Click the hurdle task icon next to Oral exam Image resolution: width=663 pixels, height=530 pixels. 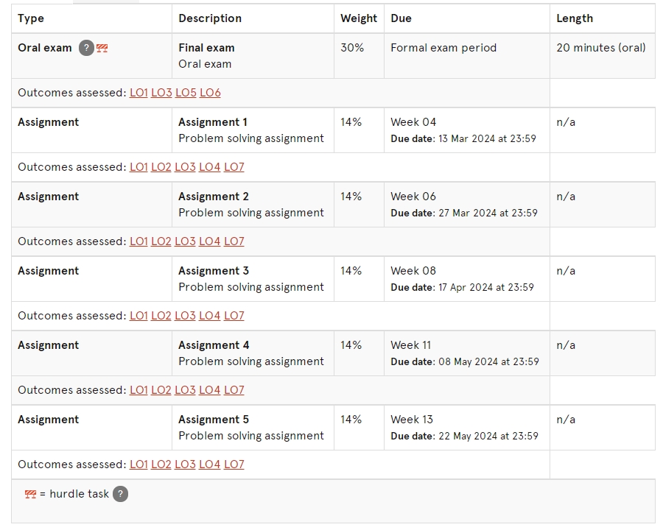pyautogui.click(x=102, y=48)
